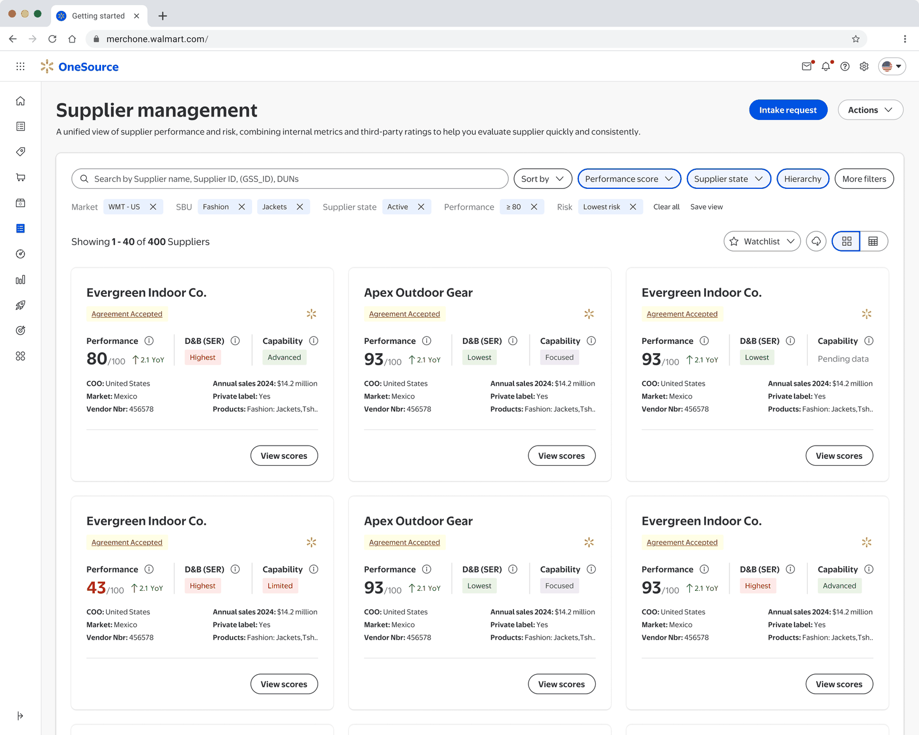Open the rocket sidebar icon
This screenshot has width=919, height=735.
coord(21,305)
